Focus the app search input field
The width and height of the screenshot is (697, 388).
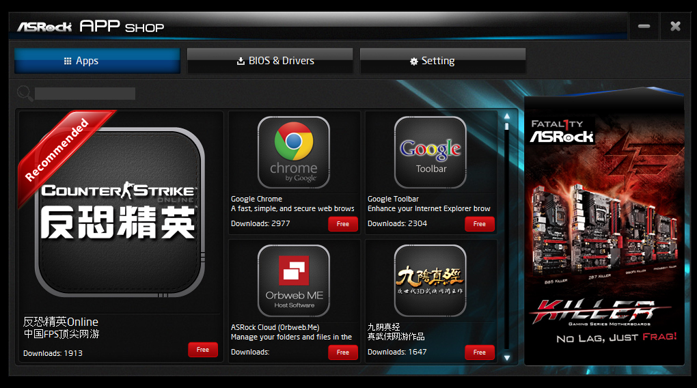tap(85, 94)
